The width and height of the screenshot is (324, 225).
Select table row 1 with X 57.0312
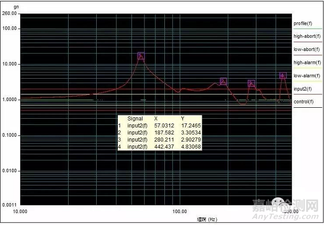tap(160, 125)
